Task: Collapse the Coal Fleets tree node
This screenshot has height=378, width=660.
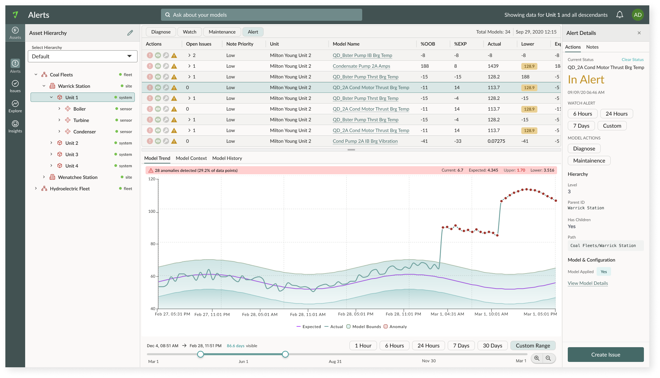Action: 36,75
